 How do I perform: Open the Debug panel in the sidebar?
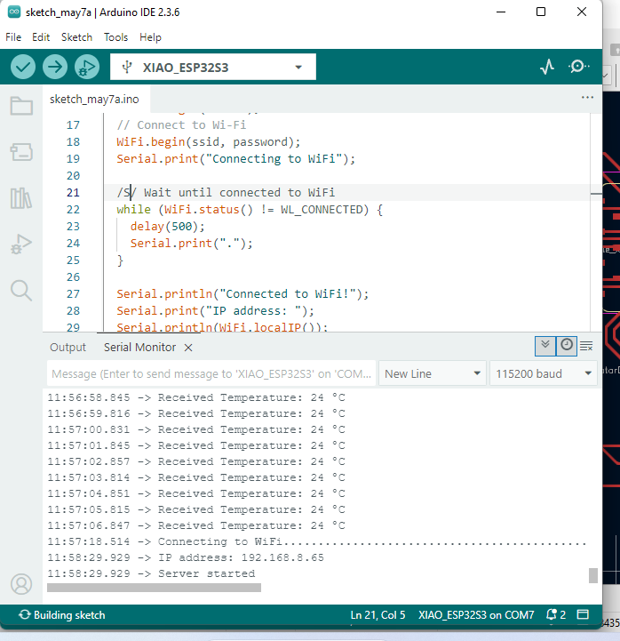click(x=21, y=244)
